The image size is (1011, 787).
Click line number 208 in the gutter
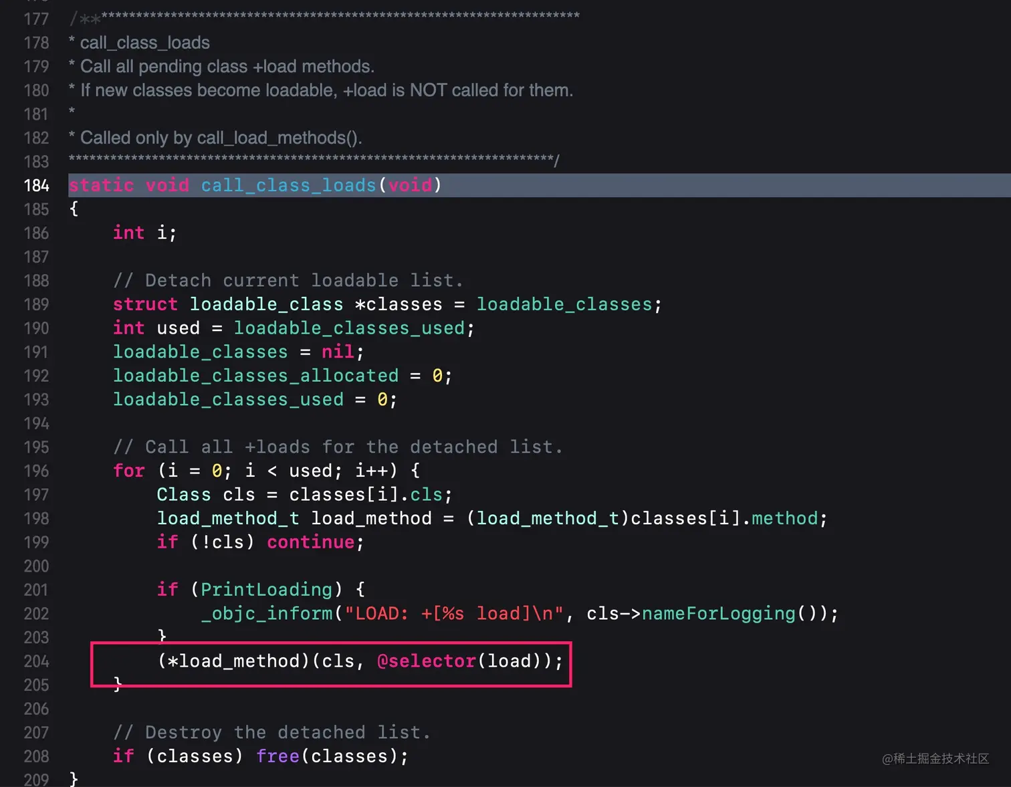(x=37, y=756)
